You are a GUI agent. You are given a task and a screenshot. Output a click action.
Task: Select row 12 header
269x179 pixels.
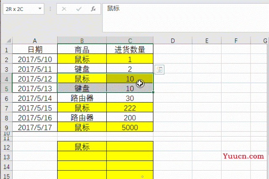pos(6,147)
